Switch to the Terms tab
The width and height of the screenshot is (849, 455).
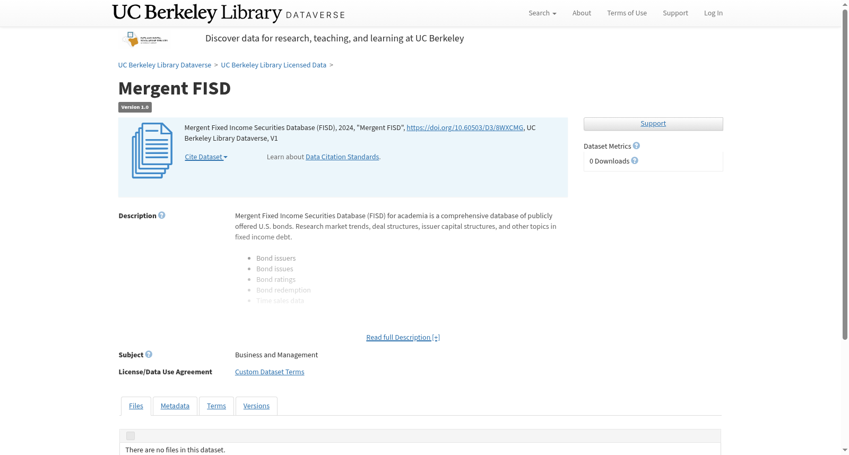pos(216,406)
